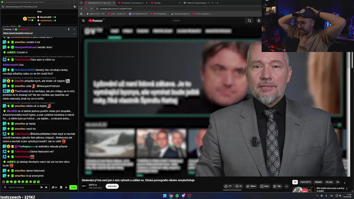Open a new browser tab
This screenshot has width=354, height=199.
tap(217, 3)
